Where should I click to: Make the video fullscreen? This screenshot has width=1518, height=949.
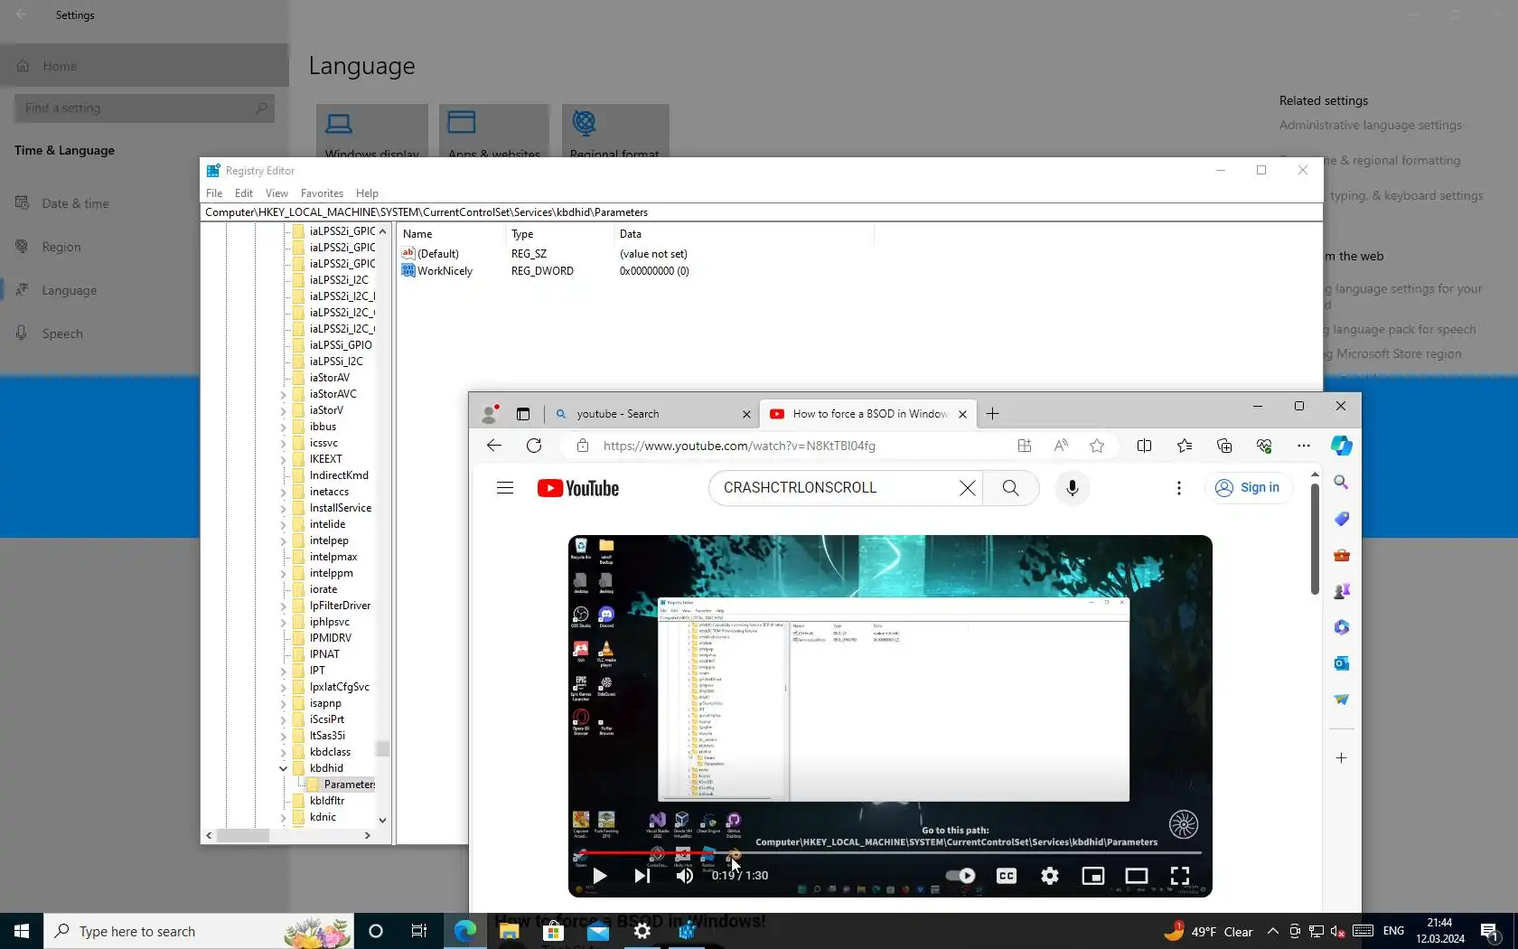click(1180, 876)
